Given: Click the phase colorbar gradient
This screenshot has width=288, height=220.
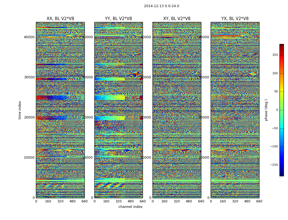Looking at the screenshot, I should (282, 110).
